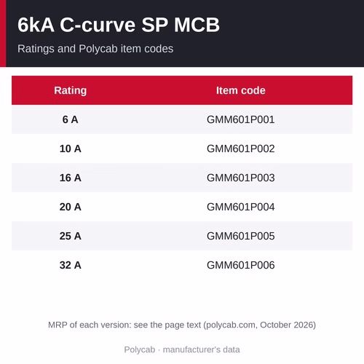The width and height of the screenshot is (364, 364).
Task: Select the 32 A rating cell
Action: (71, 265)
